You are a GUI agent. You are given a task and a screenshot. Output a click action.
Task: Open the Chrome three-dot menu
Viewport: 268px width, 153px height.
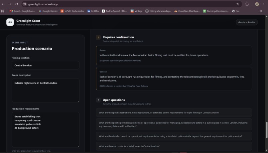264,4
